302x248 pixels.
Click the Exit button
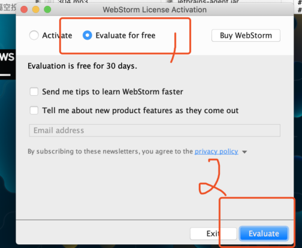[213, 234]
